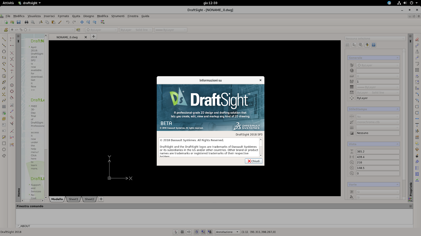Select the Polygon drawing tool
Image resolution: width=421 pixels, height=236 pixels.
tap(4, 51)
